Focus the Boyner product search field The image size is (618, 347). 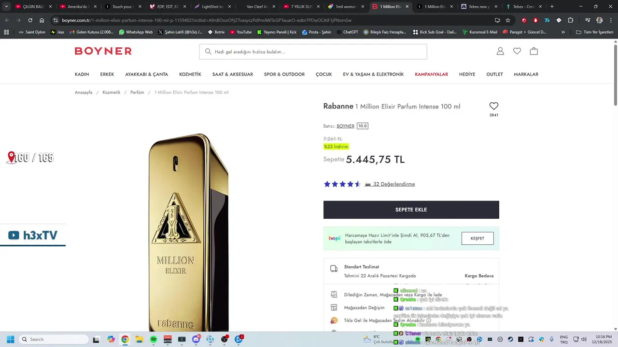[313, 52]
